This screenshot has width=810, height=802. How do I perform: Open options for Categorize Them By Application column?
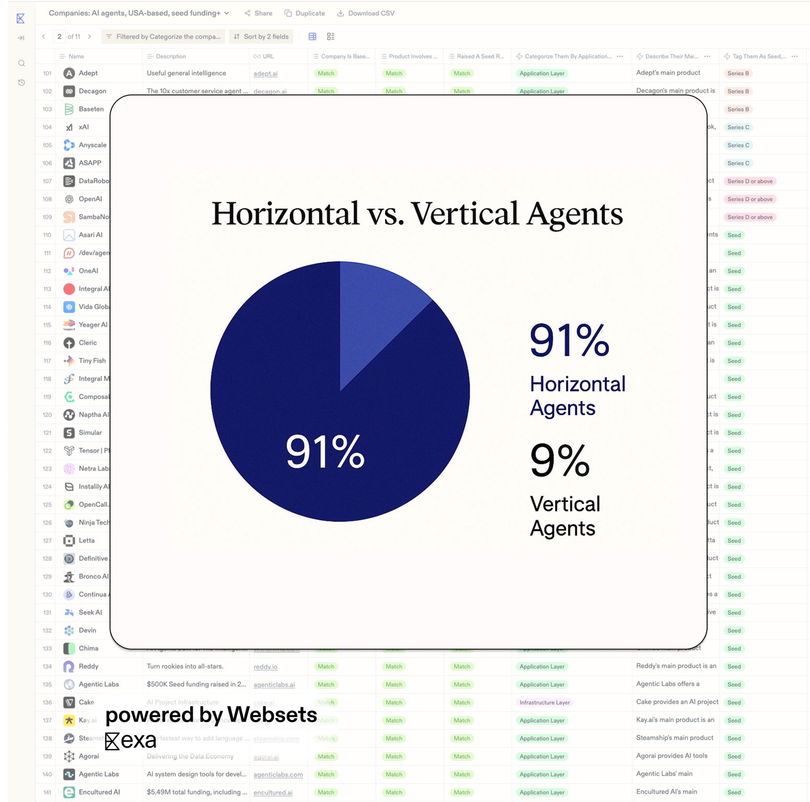(620, 56)
